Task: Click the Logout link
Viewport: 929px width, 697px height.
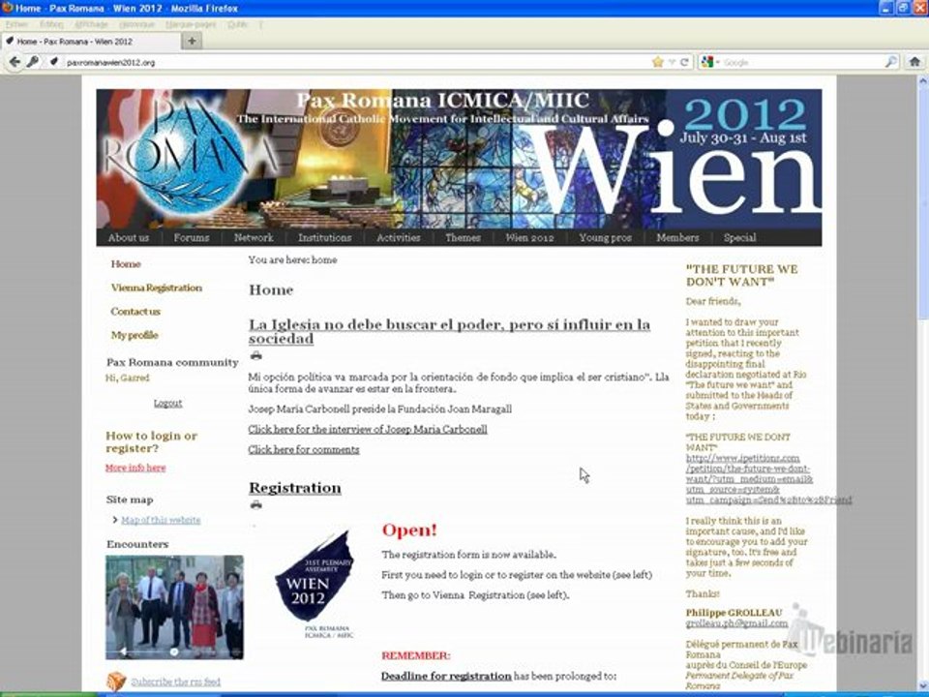Action: [x=167, y=403]
